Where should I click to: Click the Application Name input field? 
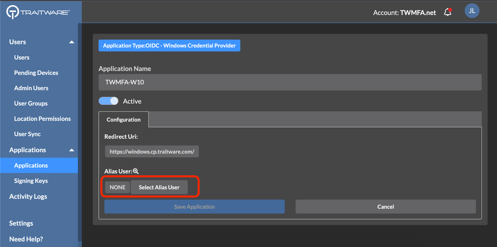290,82
